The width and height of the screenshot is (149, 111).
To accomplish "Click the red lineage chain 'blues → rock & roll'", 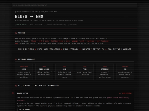I will (40, 41).
